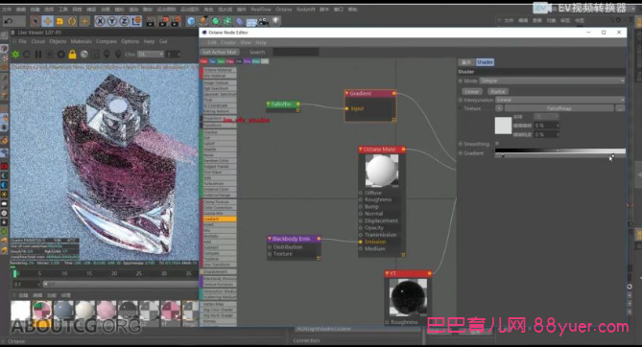Viewport: 642px width, 347px height.
Task: Activate the Scale tool in the toolbar
Action: pos(59,21)
